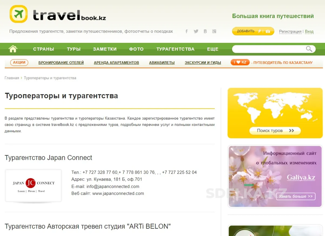Open the Вход login link

click(x=309, y=32)
